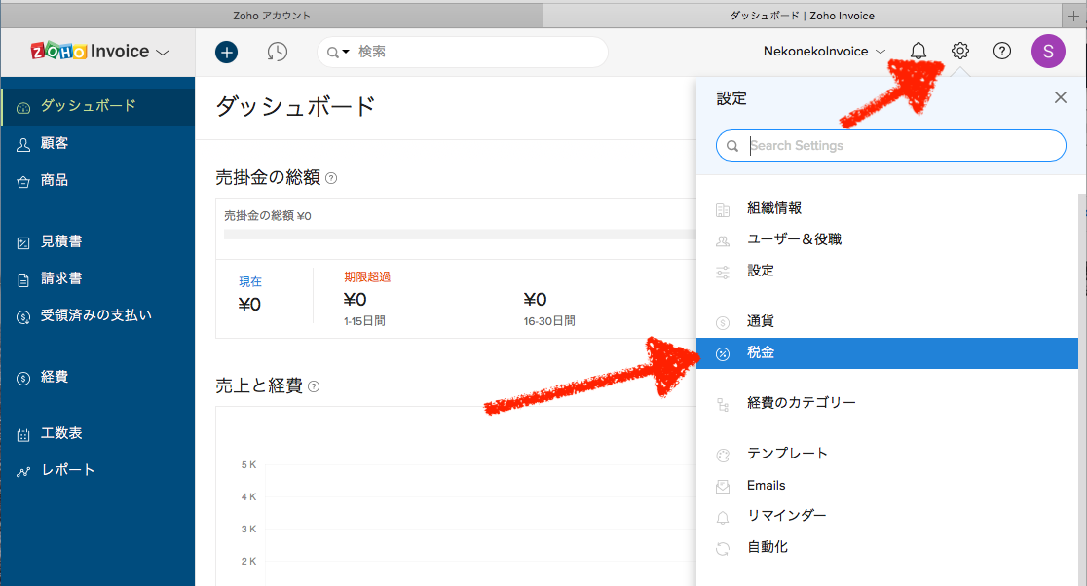Click the Search Settings input field
The width and height of the screenshot is (1087, 586).
click(x=901, y=146)
